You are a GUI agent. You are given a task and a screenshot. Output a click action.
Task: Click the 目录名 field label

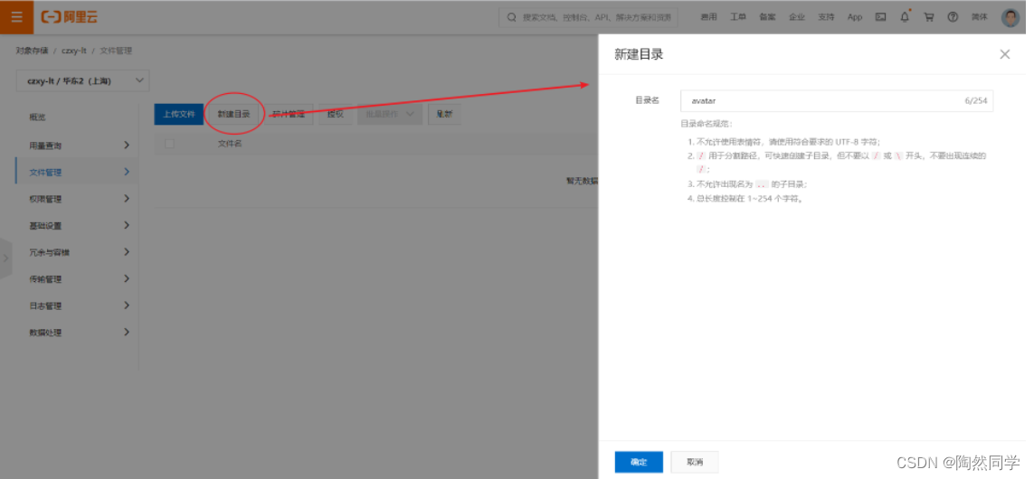click(x=647, y=101)
